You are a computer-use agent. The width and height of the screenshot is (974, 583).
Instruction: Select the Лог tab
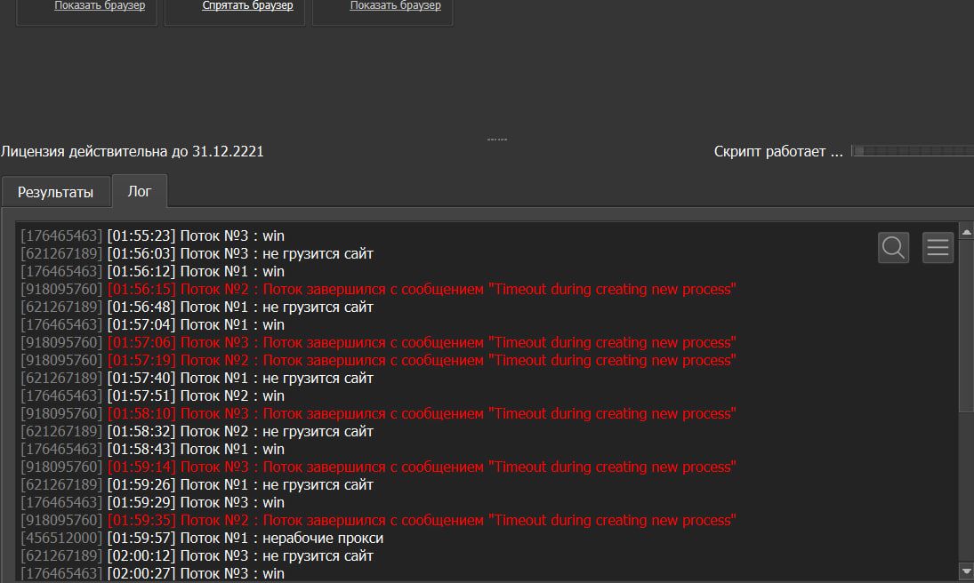pyautogui.click(x=139, y=191)
